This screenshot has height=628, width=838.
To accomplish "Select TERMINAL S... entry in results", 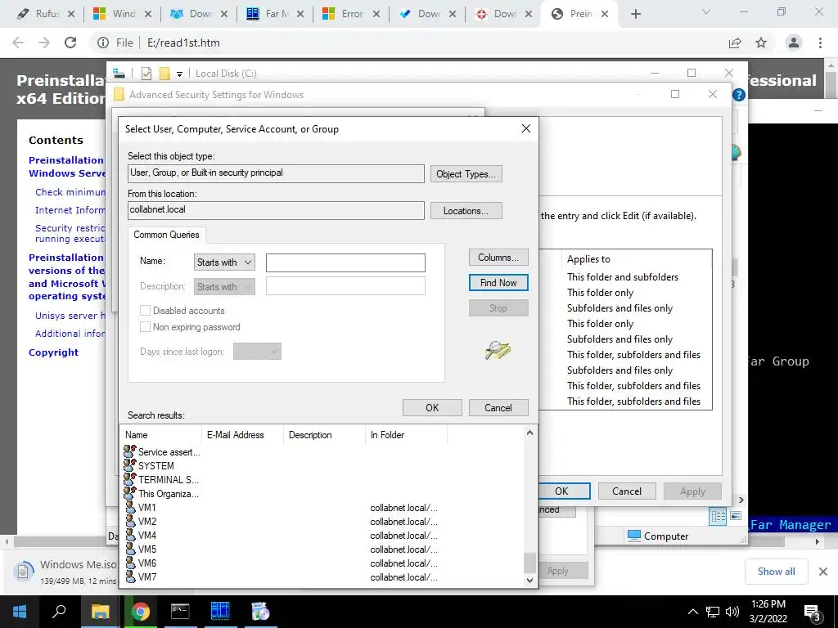I will point(169,479).
